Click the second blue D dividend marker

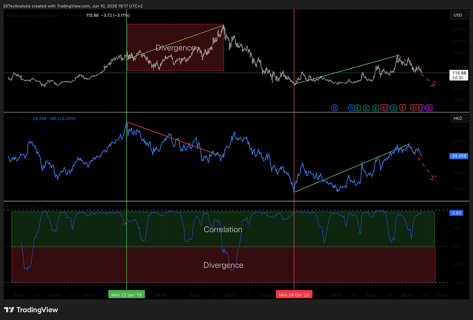click(351, 108)
